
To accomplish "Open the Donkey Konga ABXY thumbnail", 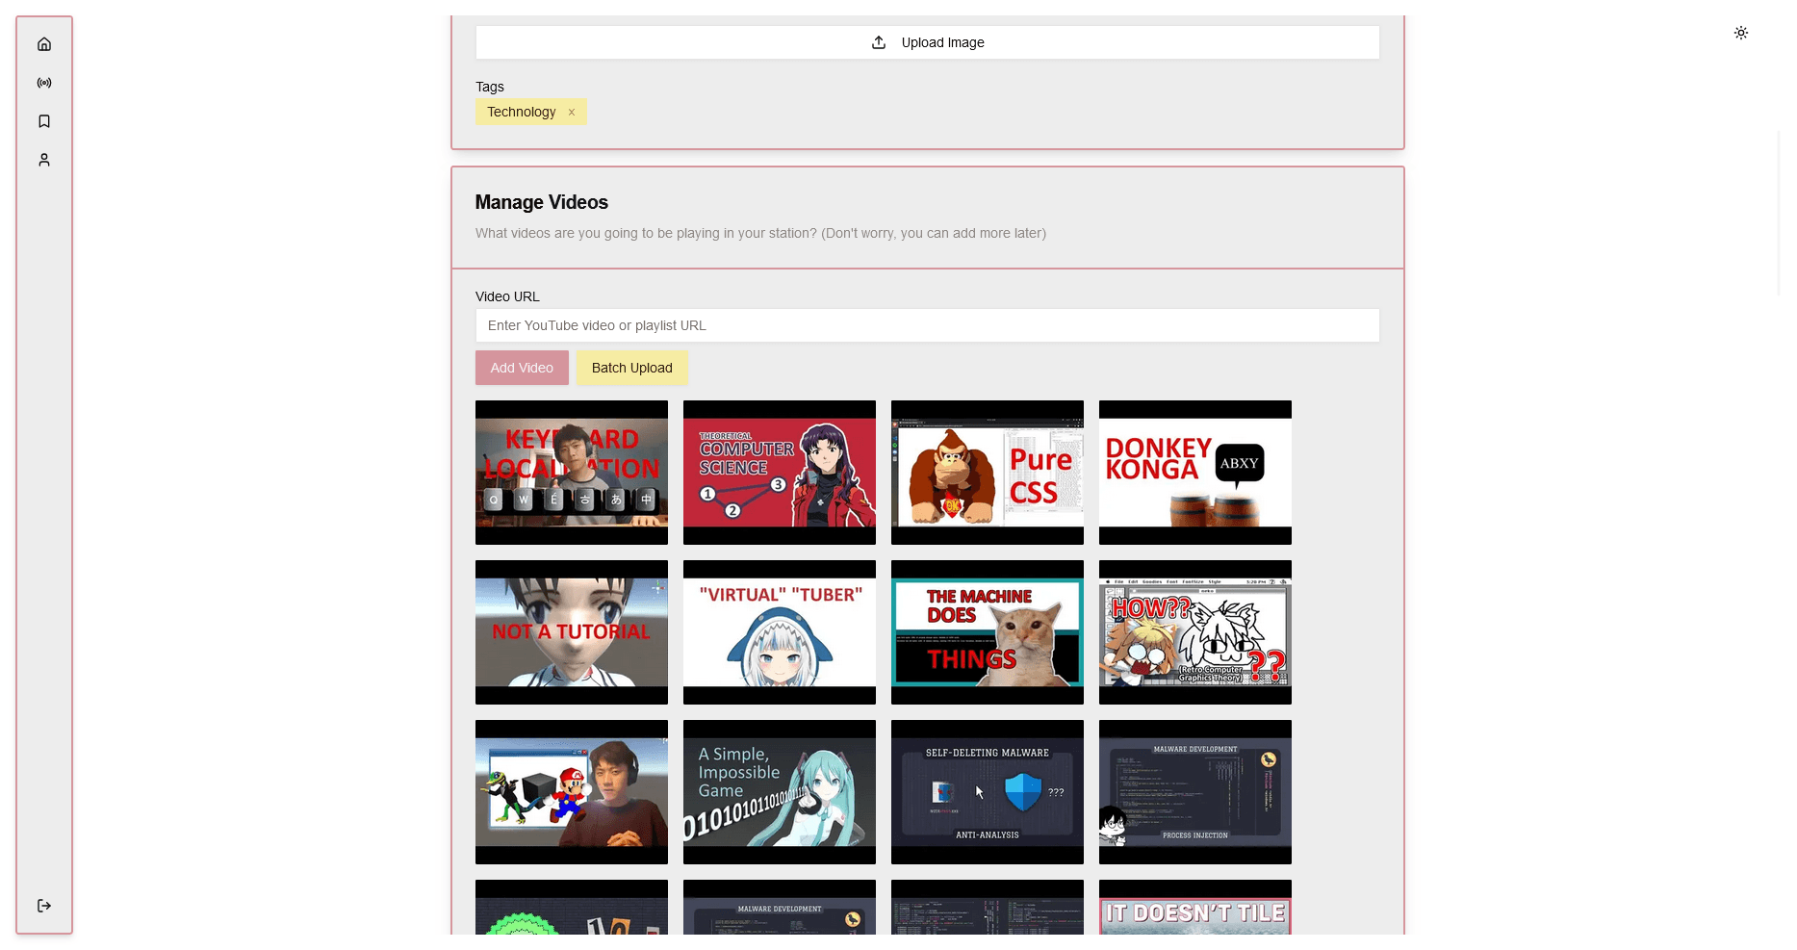I will point(1195,473).
